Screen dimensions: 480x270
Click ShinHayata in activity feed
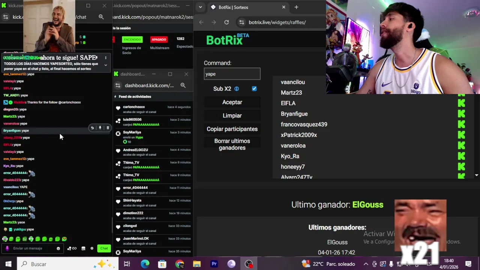(x=132, y=200)
